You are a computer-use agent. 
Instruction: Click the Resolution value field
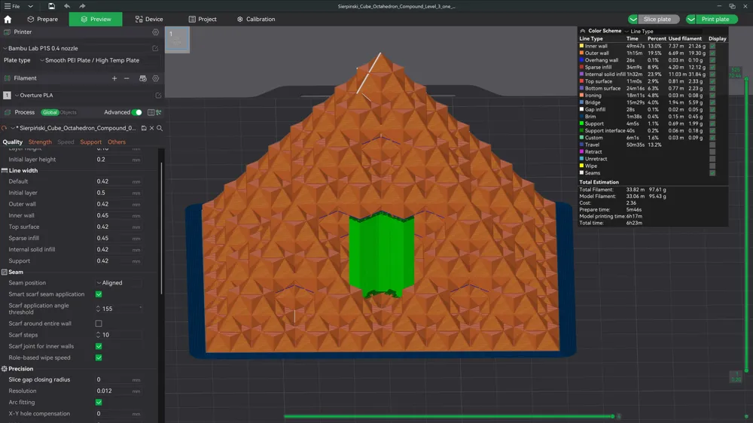[117, 391]
